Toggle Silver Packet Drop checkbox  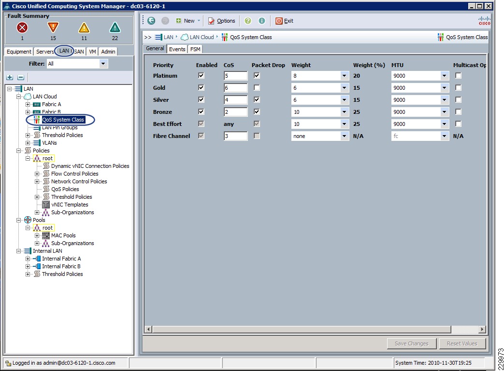click(x=257, y=100)
